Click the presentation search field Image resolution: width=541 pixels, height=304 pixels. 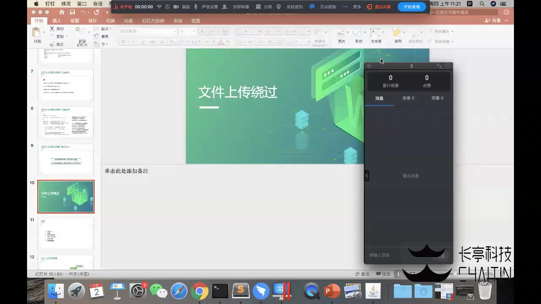click(463, 12)
